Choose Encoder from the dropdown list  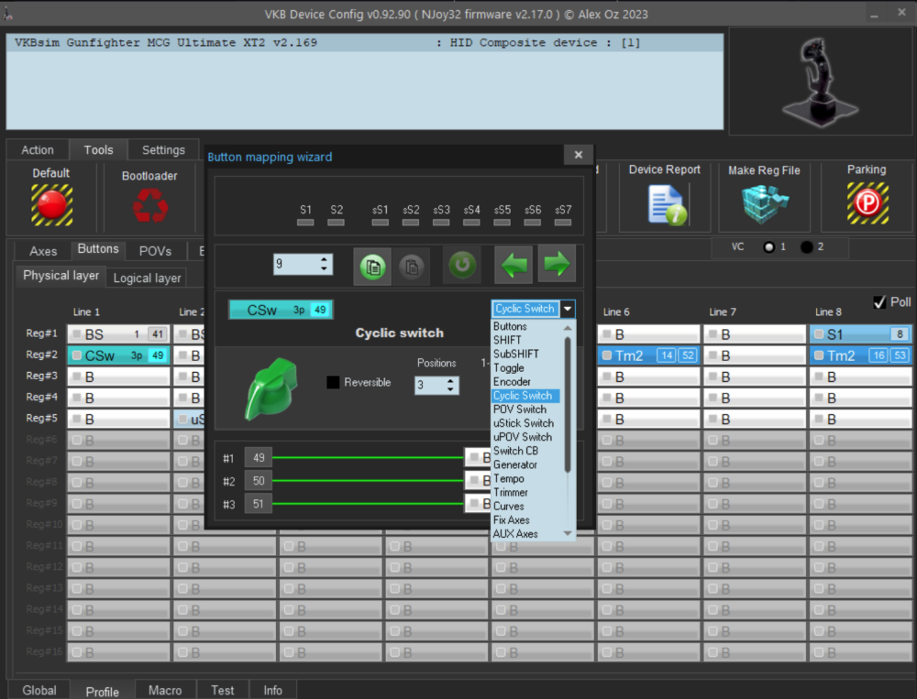pyautogui.click(x=512, y=382)
